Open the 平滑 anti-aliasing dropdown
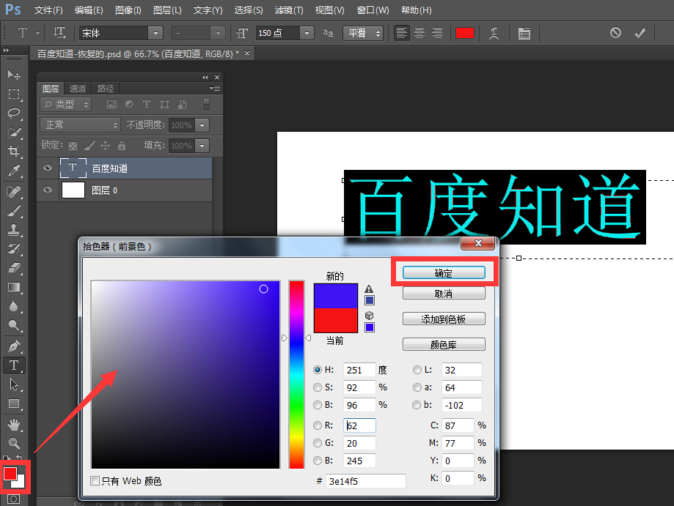The height and width of the screenshot is (506, 674). pyautogui.click(x=364, y=33)
